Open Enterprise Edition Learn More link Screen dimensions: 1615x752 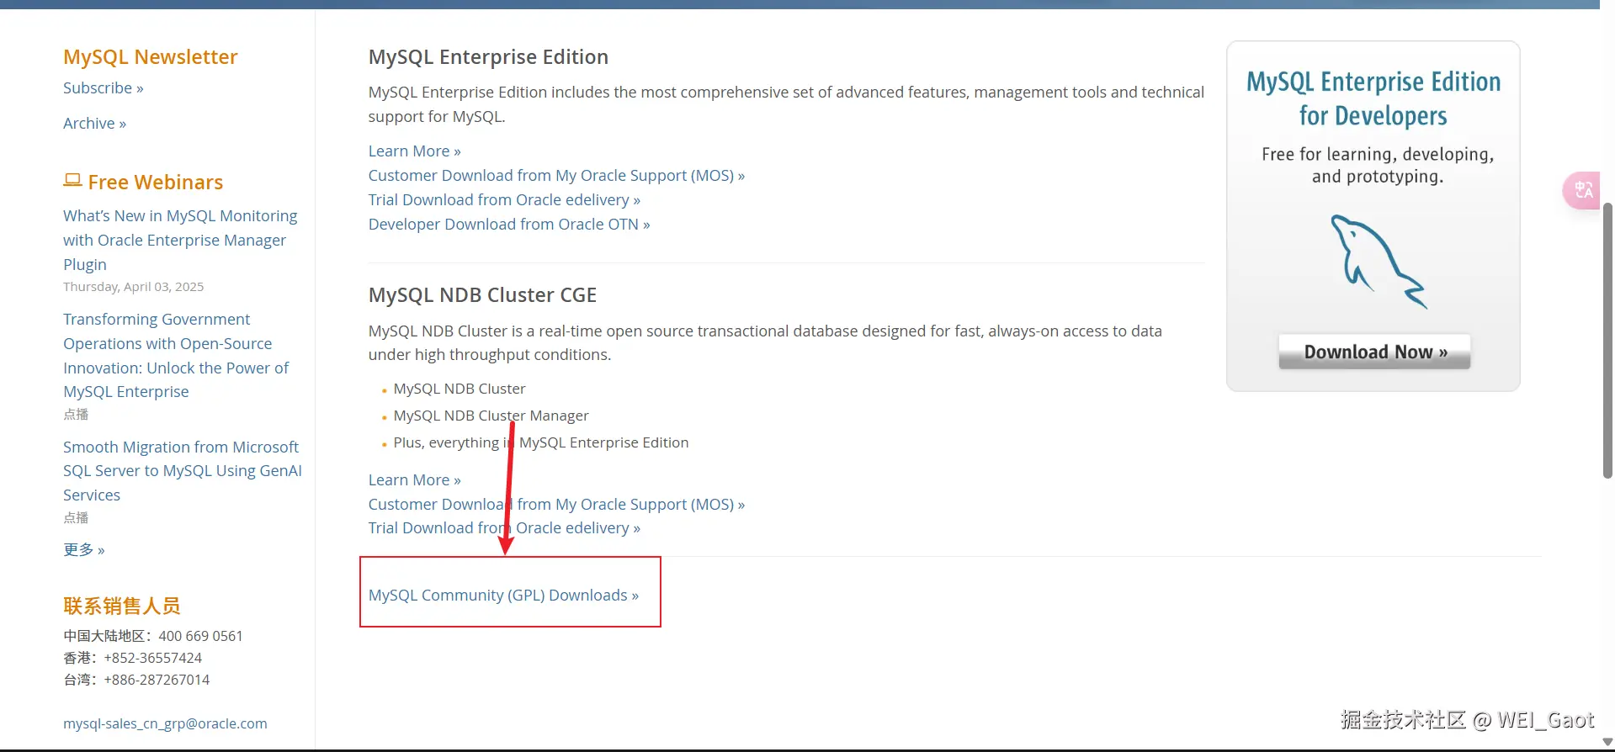click(x=414, y=151)
